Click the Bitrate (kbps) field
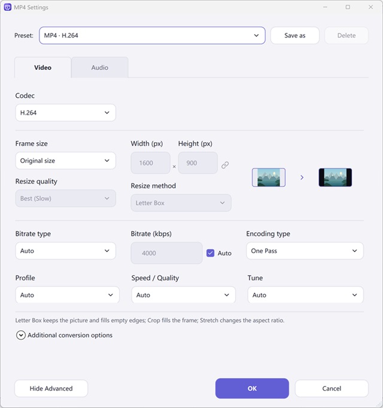 point(166,253)
